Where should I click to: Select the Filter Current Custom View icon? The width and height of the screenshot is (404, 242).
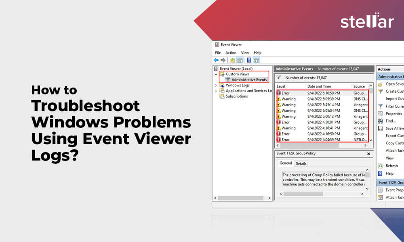tap(380, 106)
